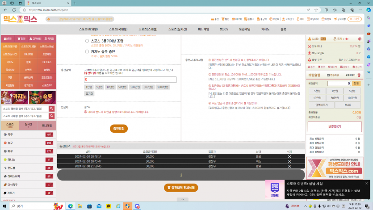Open Edge browser from the taskbar
Screen dimensions: 373x210
pyautogui.click(x=70, y=206)
